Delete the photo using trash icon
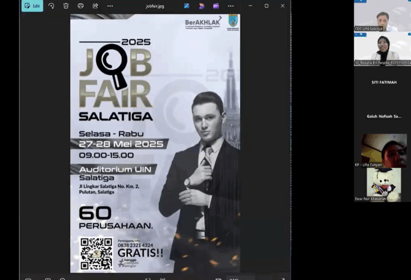Viewport: 411px width, 280px height. click(66, 6)
